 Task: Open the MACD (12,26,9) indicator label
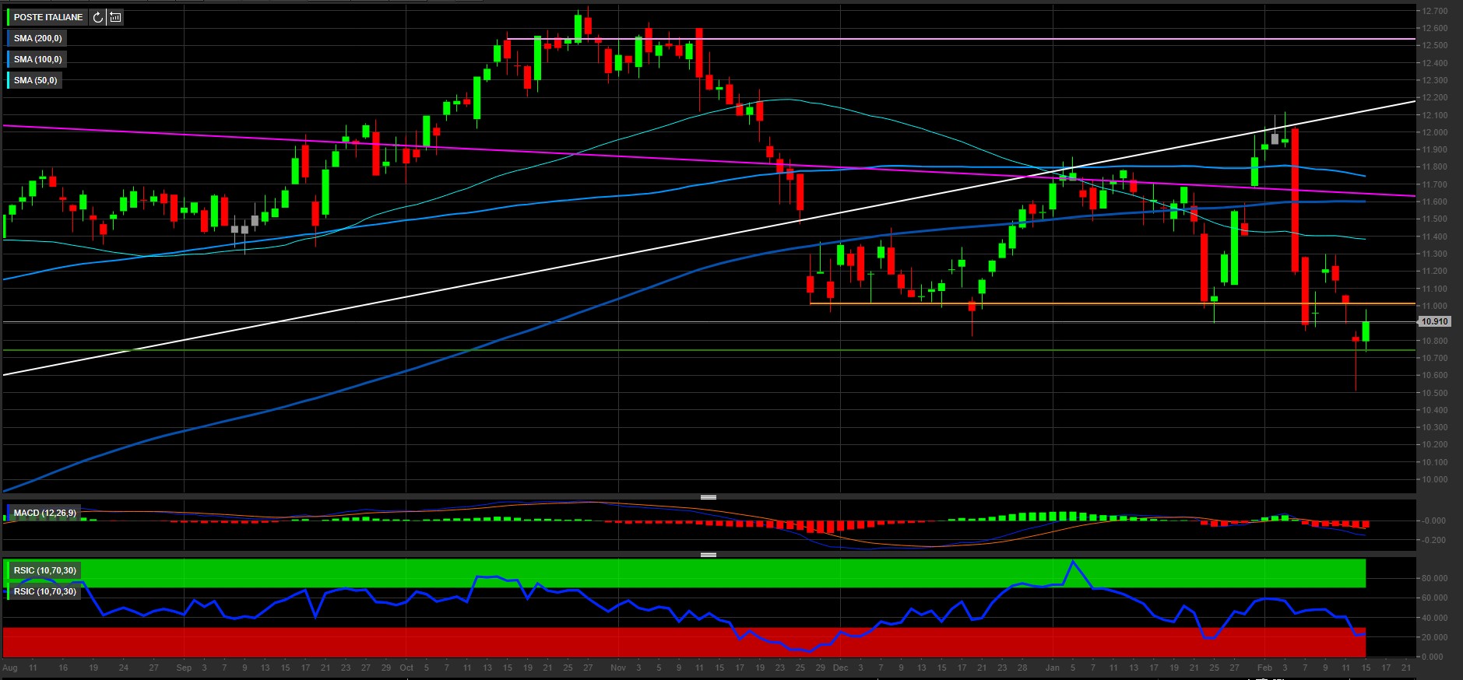click(x=45, y=513)
